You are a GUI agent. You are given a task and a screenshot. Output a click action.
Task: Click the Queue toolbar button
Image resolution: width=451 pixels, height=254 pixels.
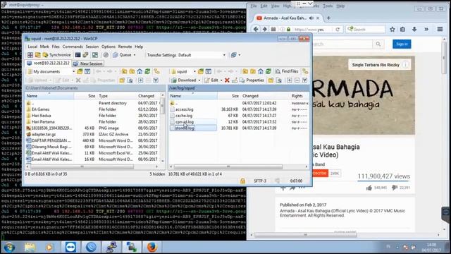[x=122, y=55]
